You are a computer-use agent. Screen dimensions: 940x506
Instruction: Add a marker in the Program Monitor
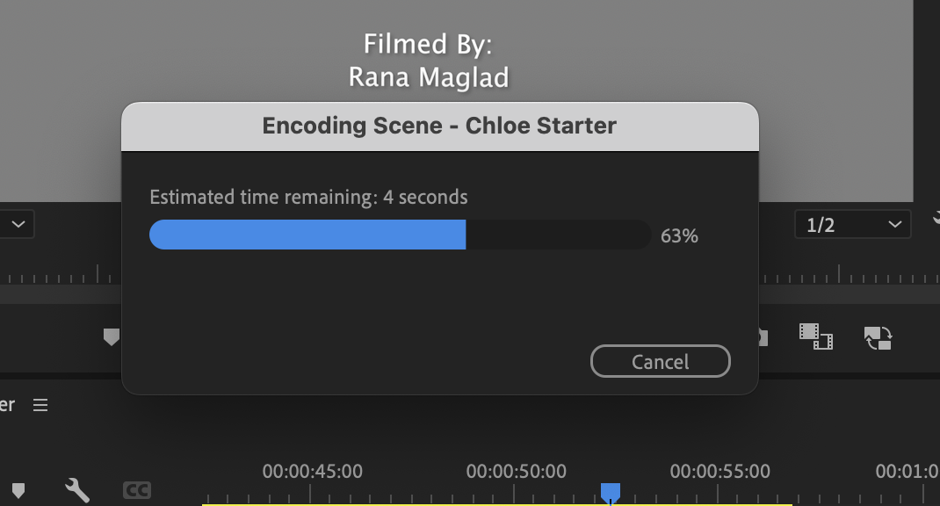(x=112, y=337)
